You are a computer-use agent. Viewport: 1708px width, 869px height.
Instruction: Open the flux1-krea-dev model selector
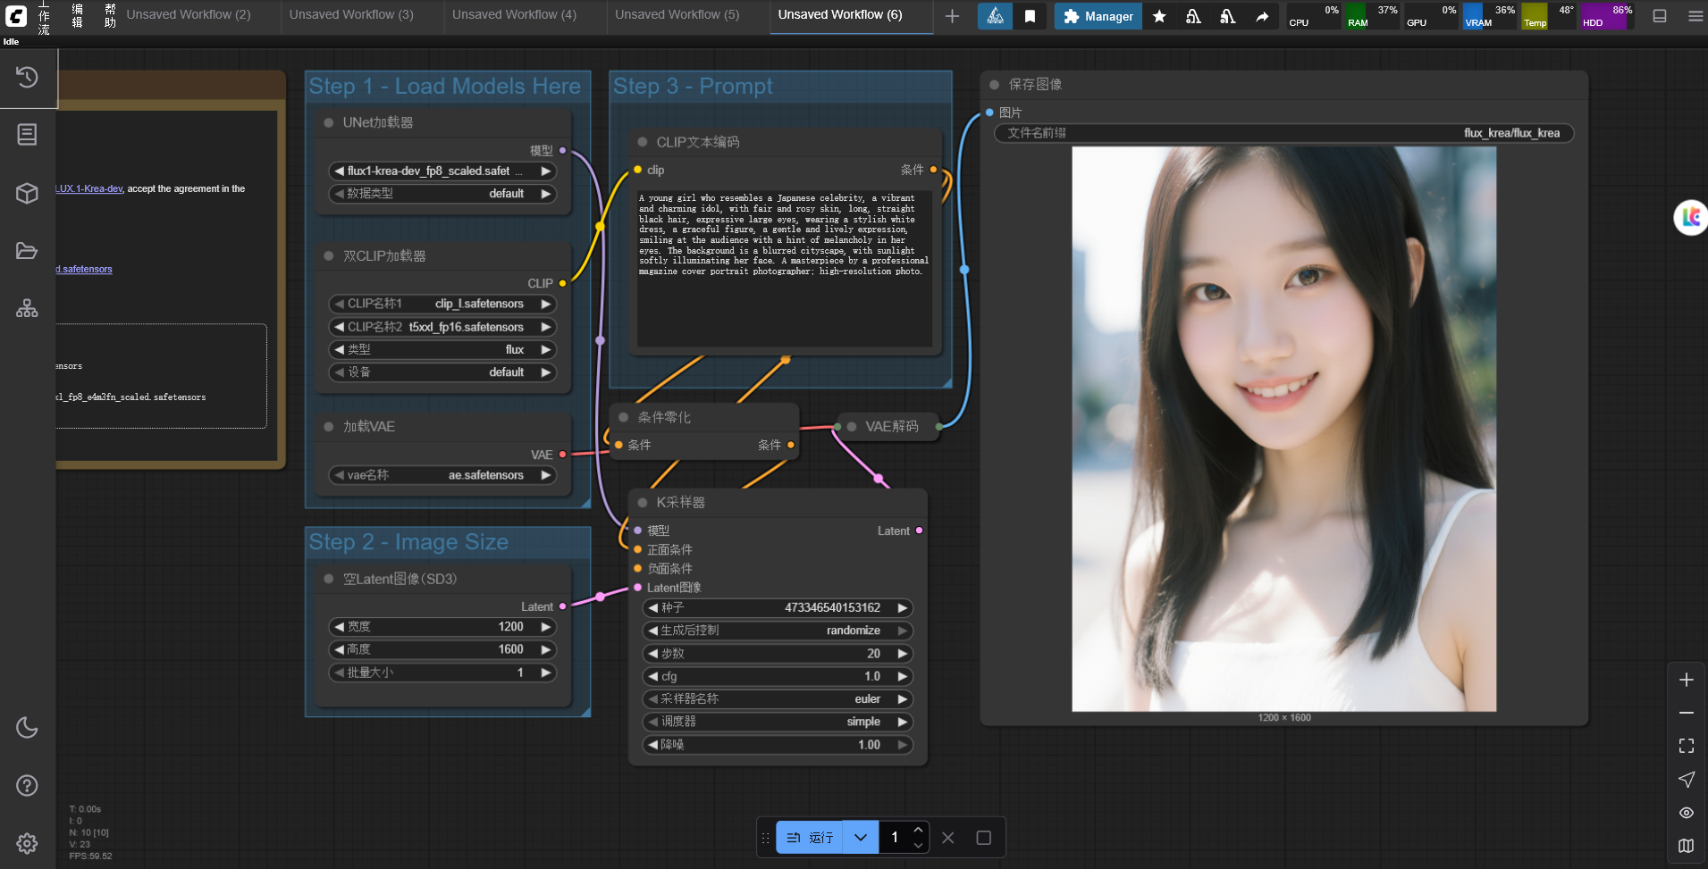443,171
